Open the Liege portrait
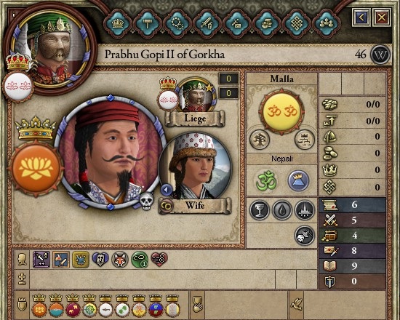This screenshot has height=320, width=400. click(x=196, y=96)
